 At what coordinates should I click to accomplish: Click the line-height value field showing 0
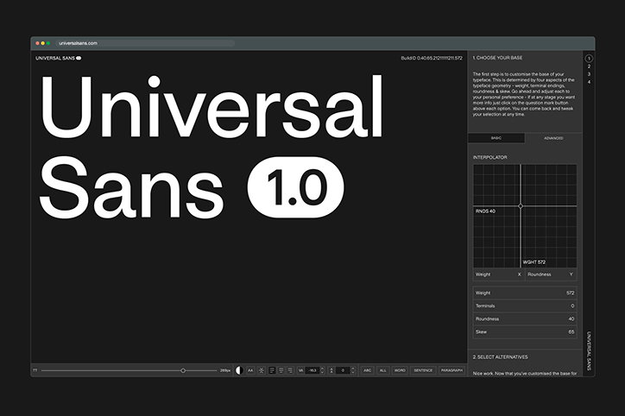(343, 370)
